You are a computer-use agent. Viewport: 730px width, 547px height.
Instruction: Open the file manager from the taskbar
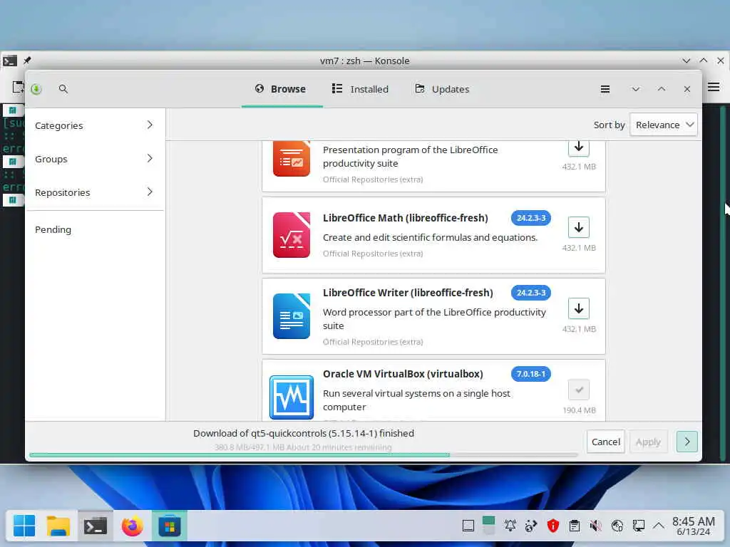pyautogui.click(x=58, y=526)
